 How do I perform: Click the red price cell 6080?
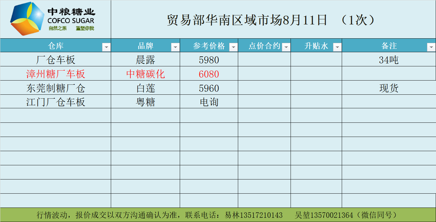209,74
